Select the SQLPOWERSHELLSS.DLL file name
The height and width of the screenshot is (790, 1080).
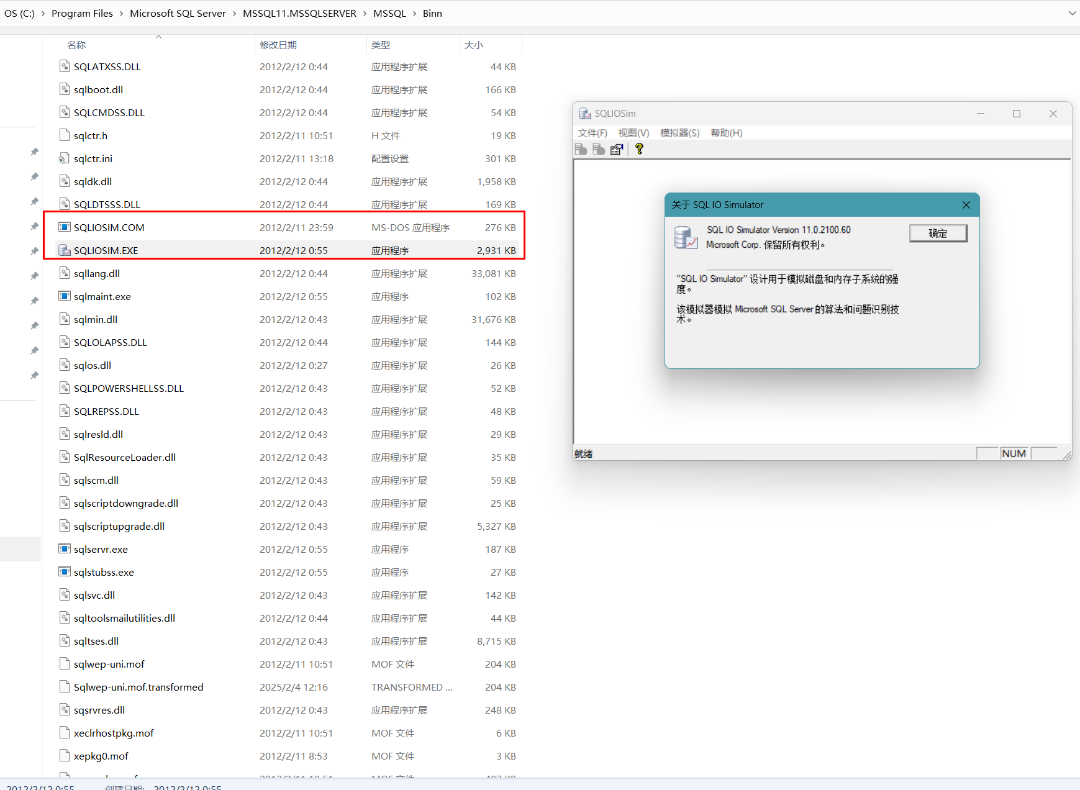tap(129, 388)
